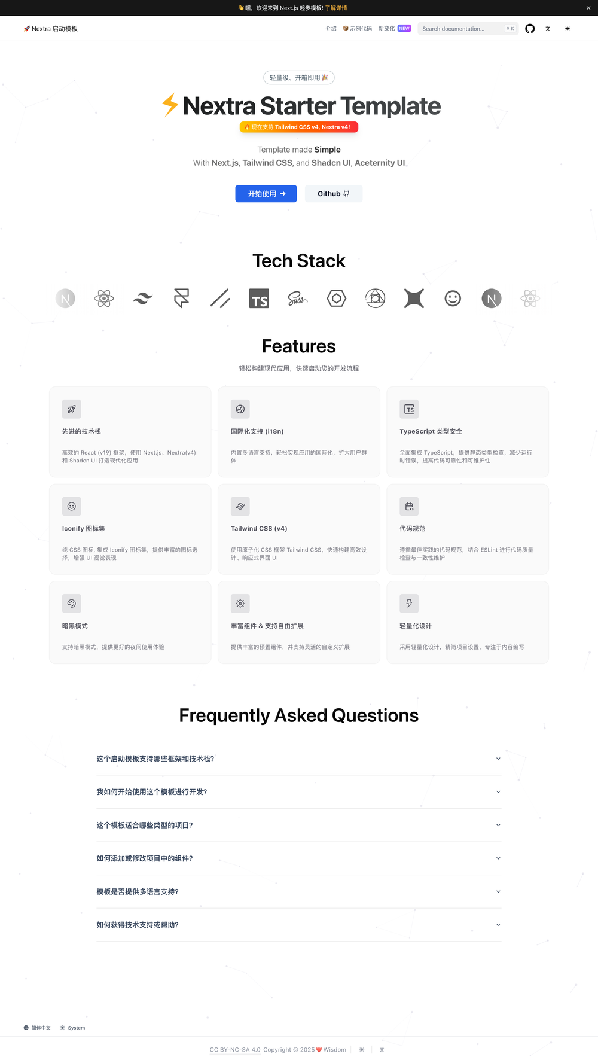
Task: Select the React icon in Tech Stack
Action: tap(104, 299)
